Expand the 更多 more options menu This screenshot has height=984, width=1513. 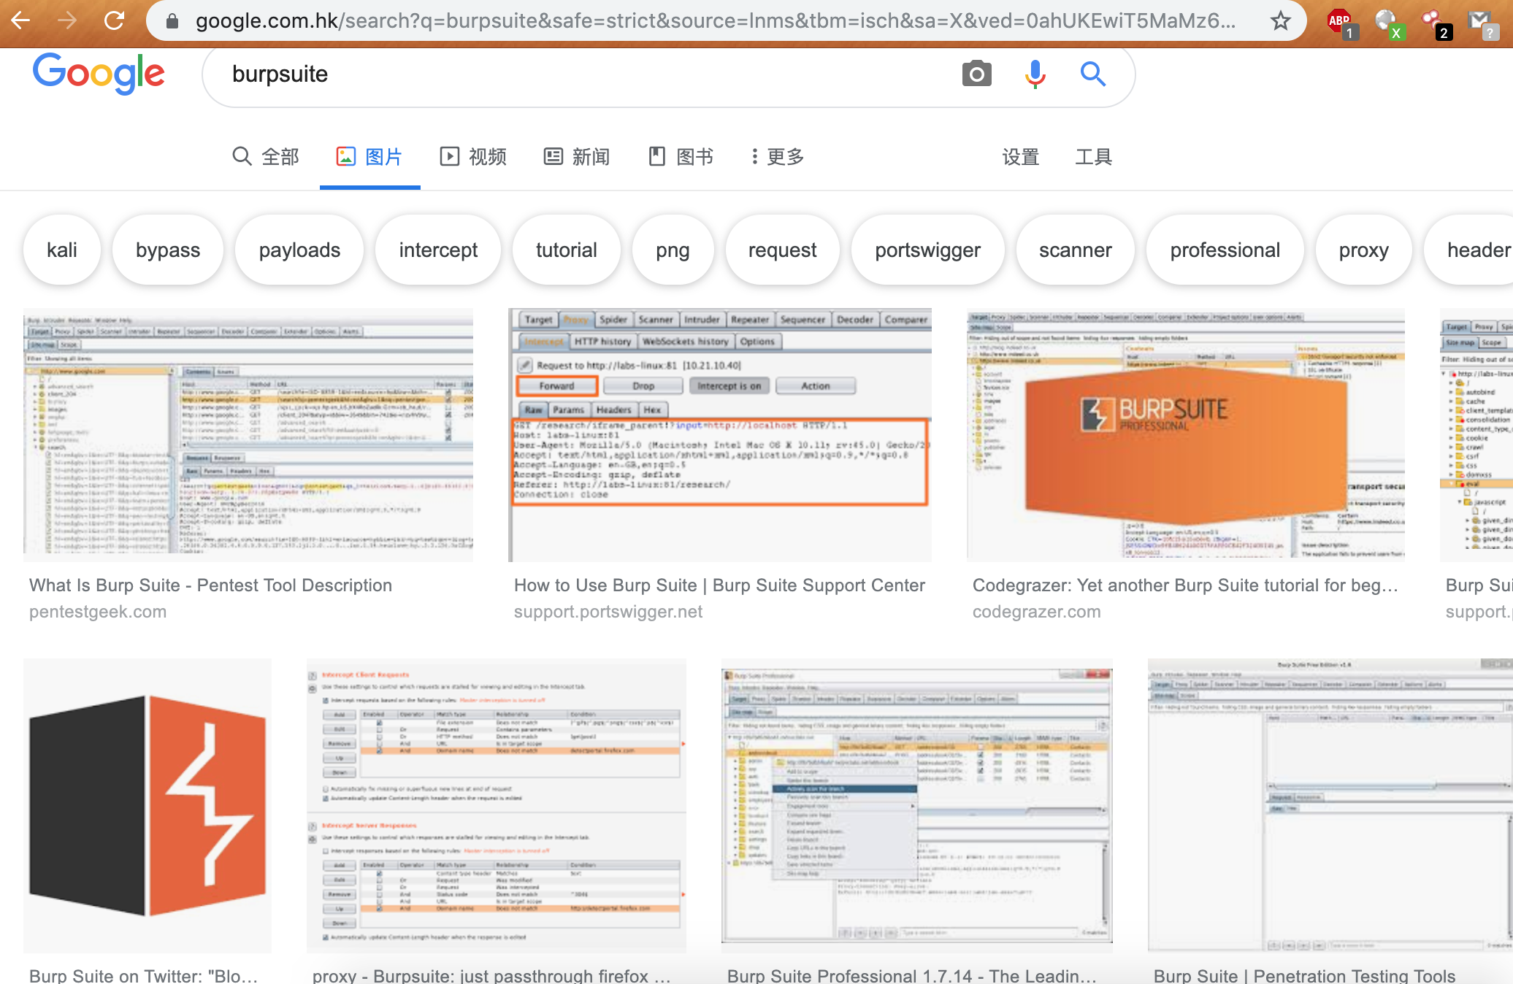coord(777,156)
